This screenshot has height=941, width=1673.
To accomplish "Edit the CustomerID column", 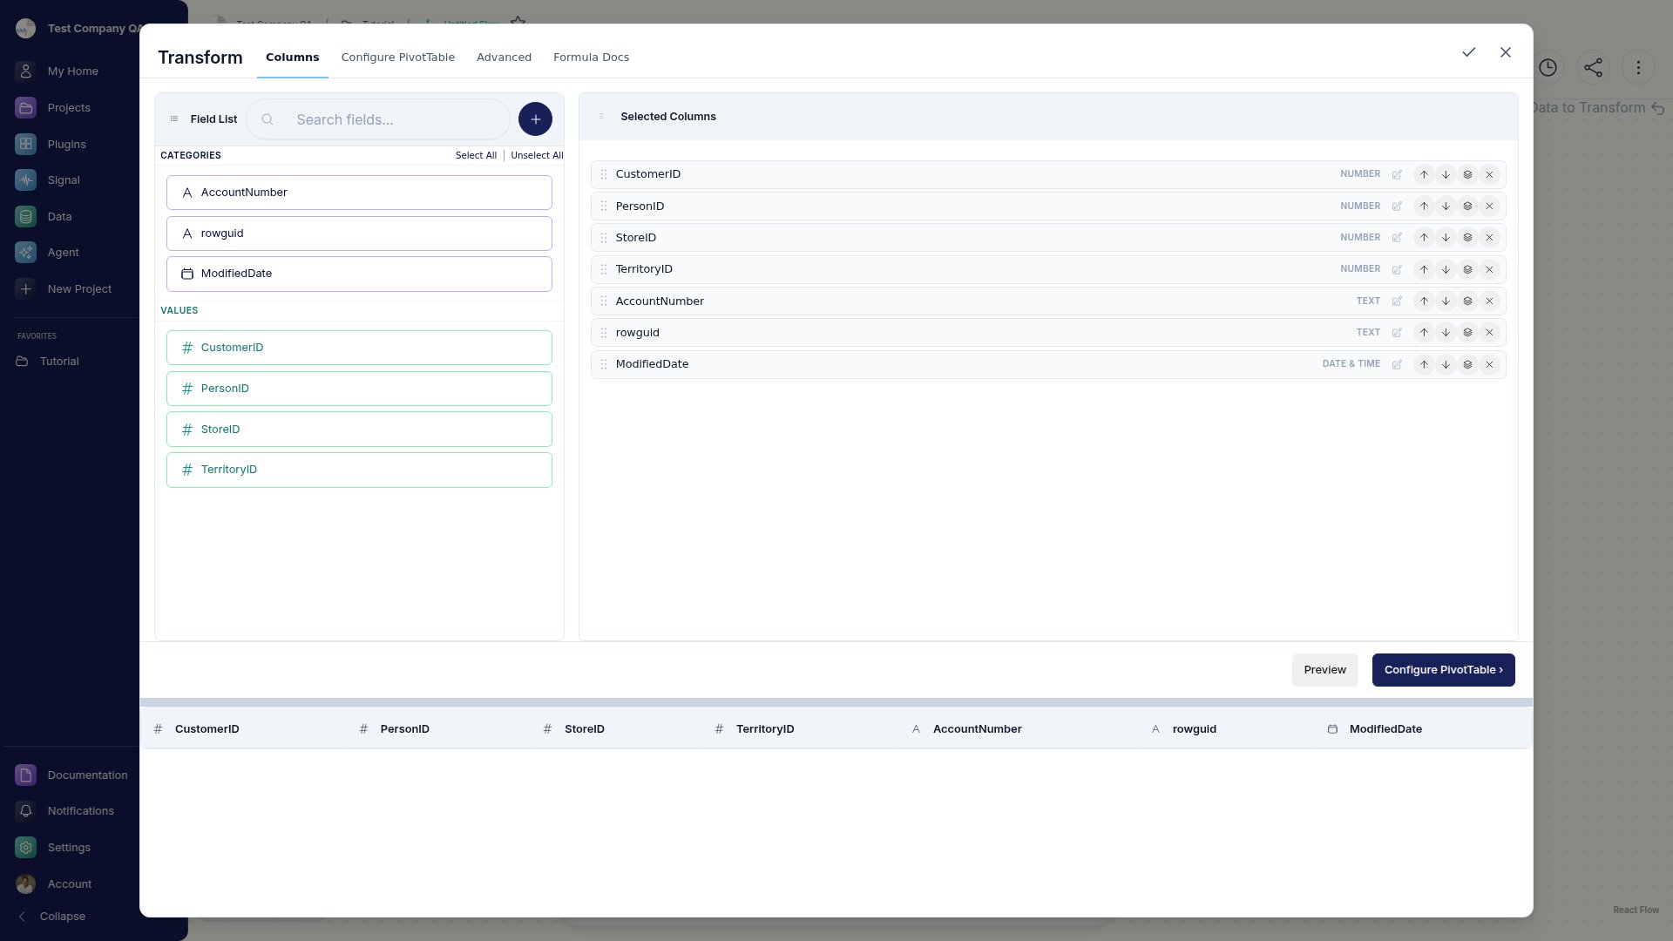I will click(1397, 175).
